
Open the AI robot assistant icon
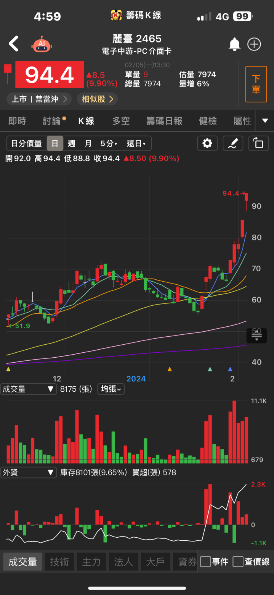(42, 44)
